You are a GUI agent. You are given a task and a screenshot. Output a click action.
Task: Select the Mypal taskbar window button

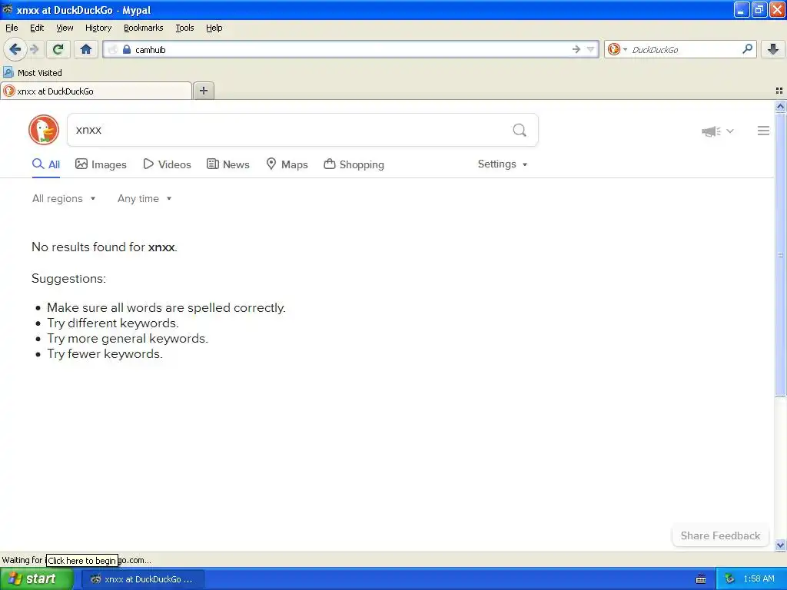pos(143,579)
